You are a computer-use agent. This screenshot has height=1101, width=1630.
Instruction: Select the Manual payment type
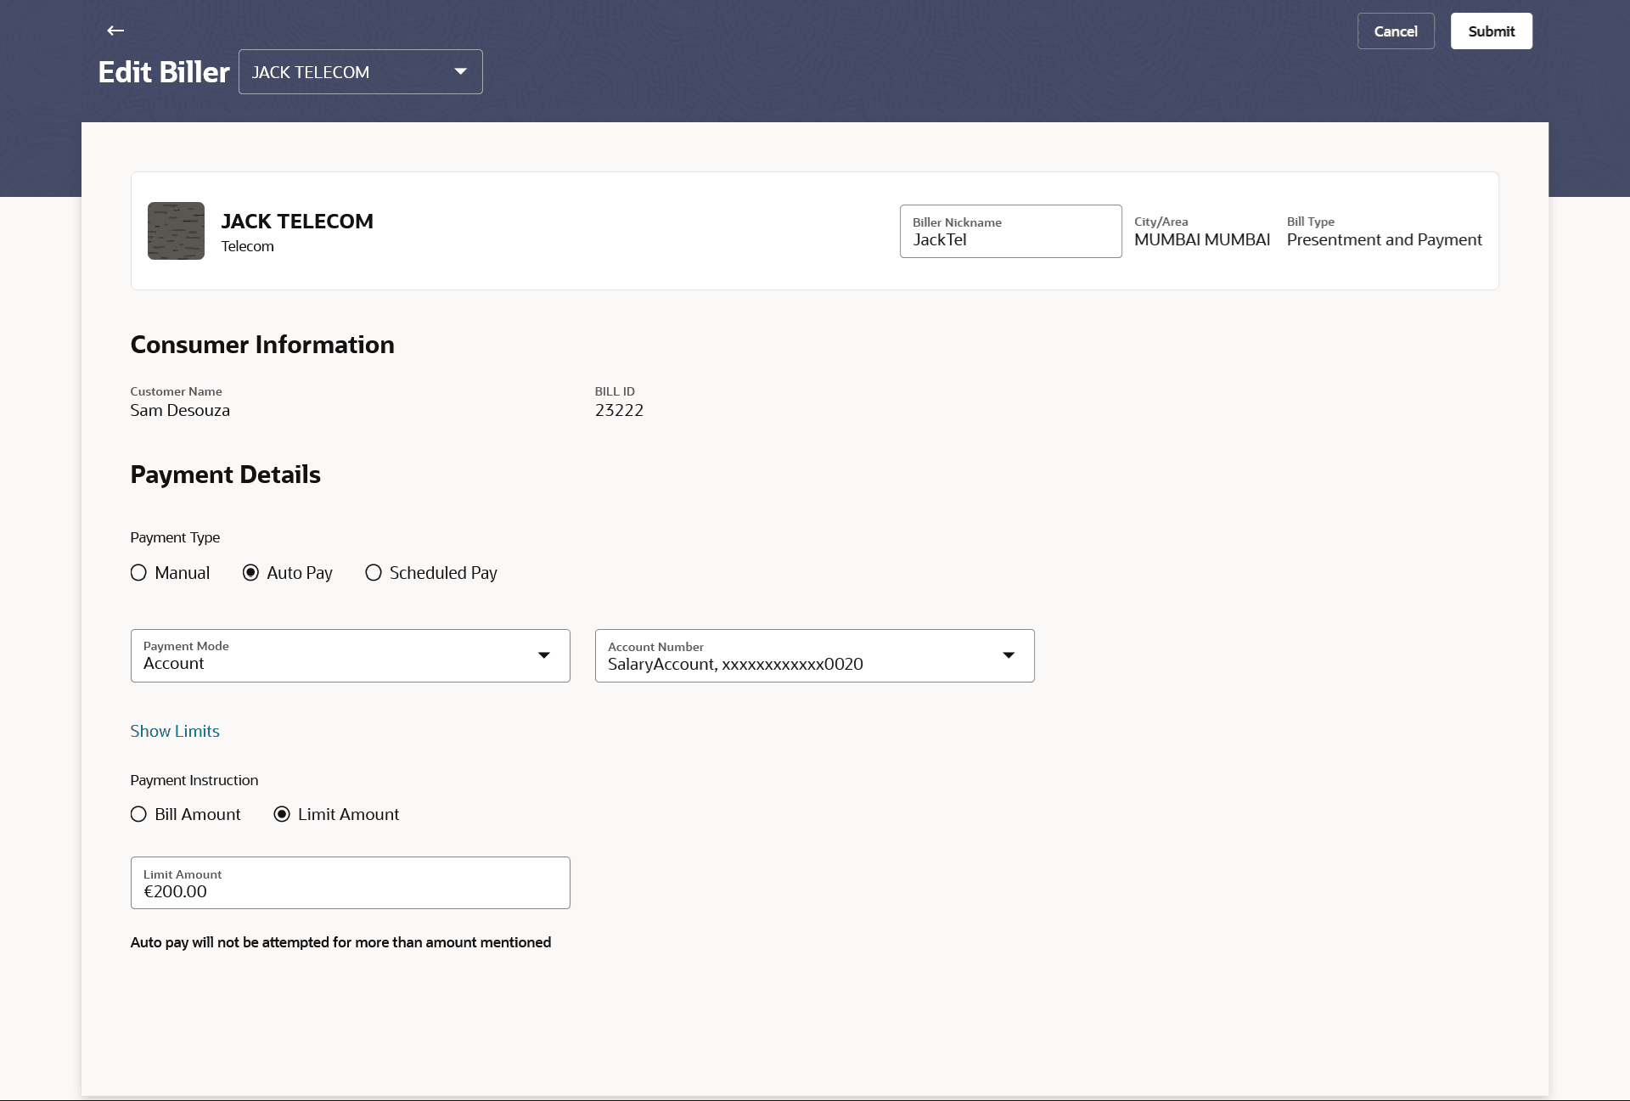point(139,573)
